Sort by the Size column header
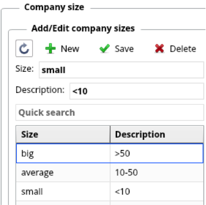The width and height of the screenshot is (206, 205). click(63, 134)
